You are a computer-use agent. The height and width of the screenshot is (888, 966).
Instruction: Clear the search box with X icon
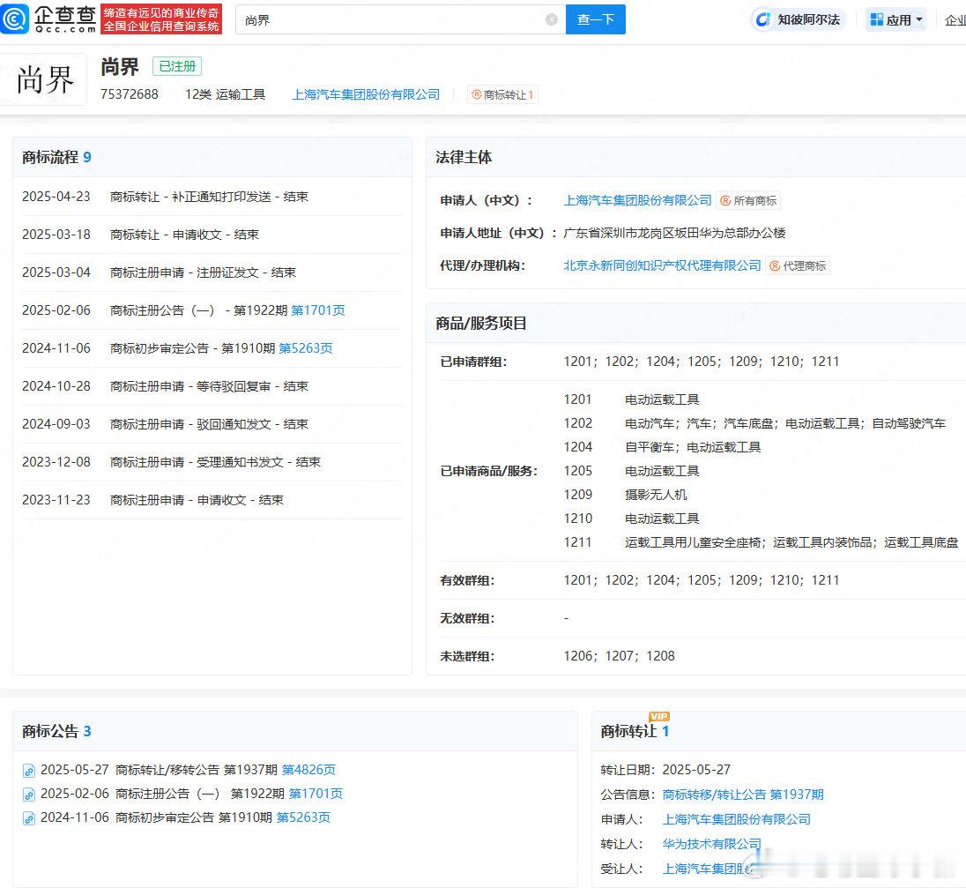[x=552, y=19]
